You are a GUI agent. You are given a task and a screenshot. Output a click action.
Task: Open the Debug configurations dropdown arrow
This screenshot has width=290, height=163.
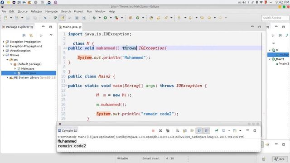100,18
